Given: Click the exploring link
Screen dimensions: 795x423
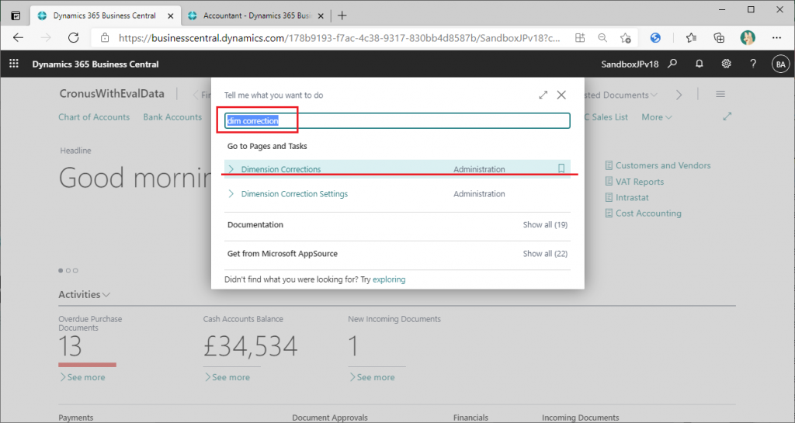Looking at the screenshot, I should tap(389, 279).
